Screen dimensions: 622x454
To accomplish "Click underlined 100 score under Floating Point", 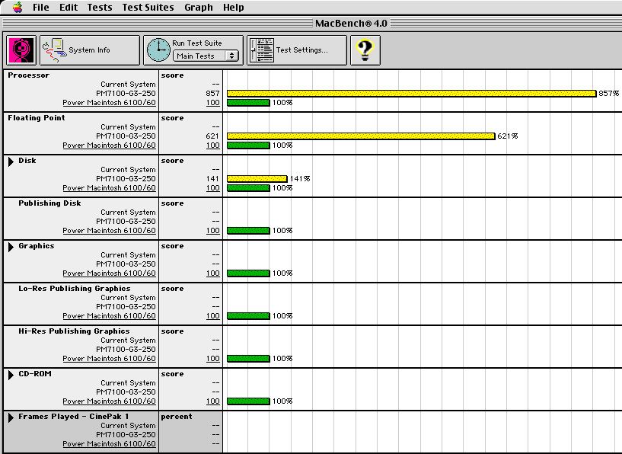I will click(212, 145).
